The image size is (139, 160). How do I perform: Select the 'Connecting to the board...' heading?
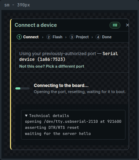point(61,86)
